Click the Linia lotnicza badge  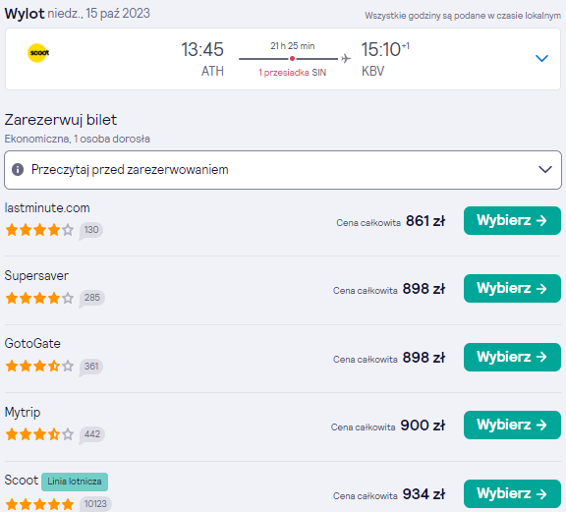click(x=75, y=482)
